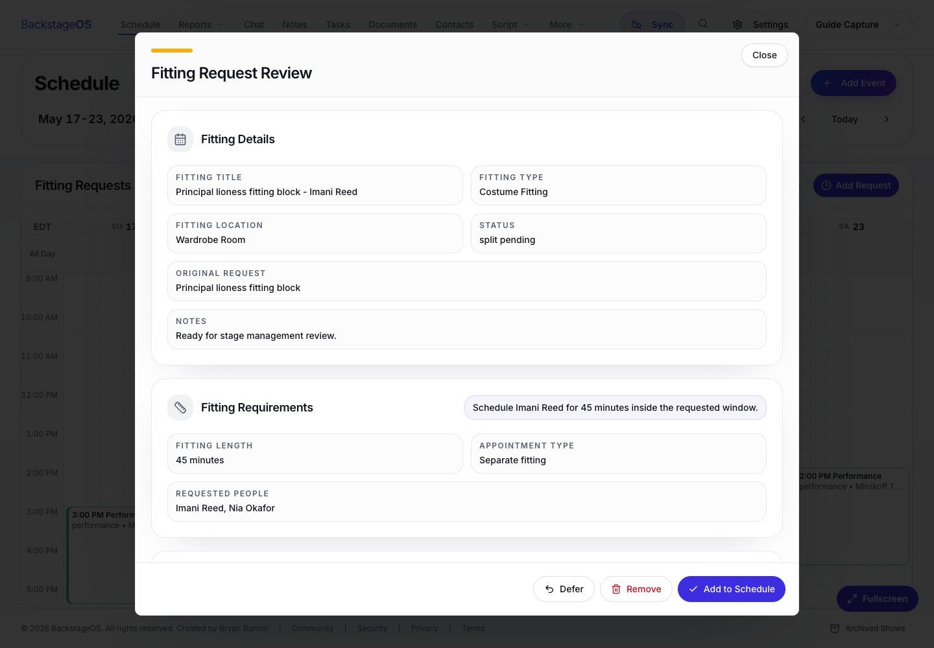Close the Fitting Request Review dialog
This screenshot has width=934, height=648.
(765, 55)
